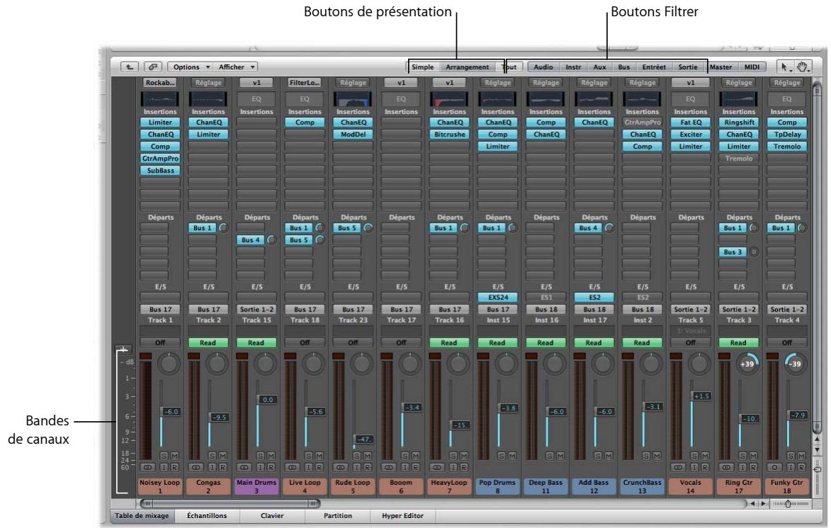Click the Bus 4 send knob on Add Bass
This screenshot has height=528, width=831.
(609, 228)
